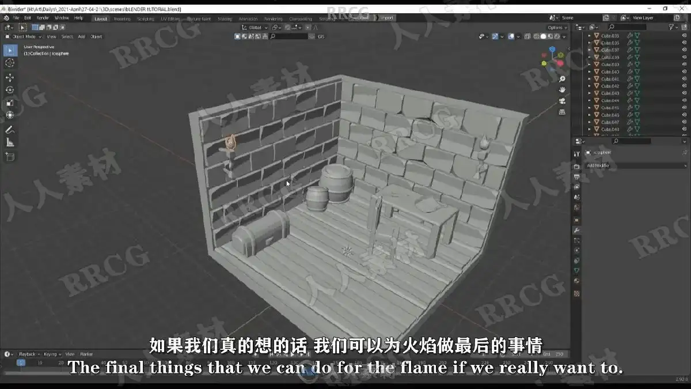Select the Select Box tool
Screen dimensions: 691x389
[x=10, y=51]
